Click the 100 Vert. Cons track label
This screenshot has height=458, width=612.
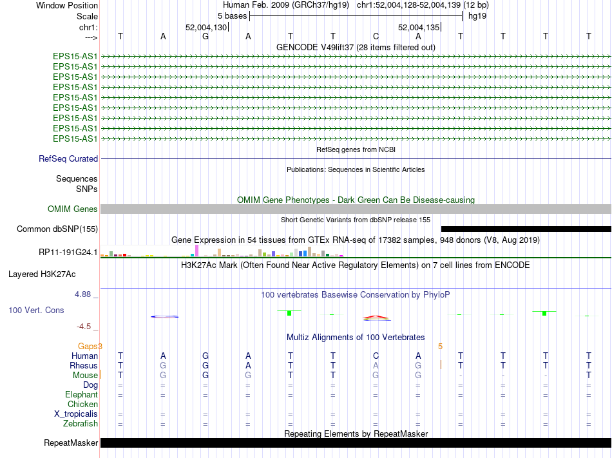pos(36,310)
